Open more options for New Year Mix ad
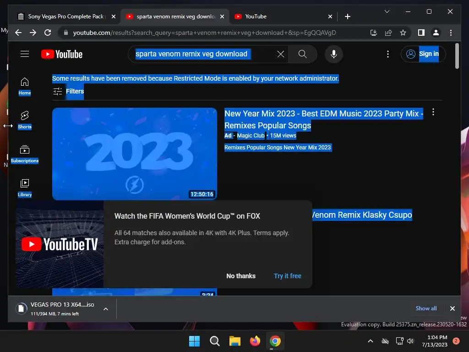Viewport: 469px width, 352px height. tap(433, 112)
